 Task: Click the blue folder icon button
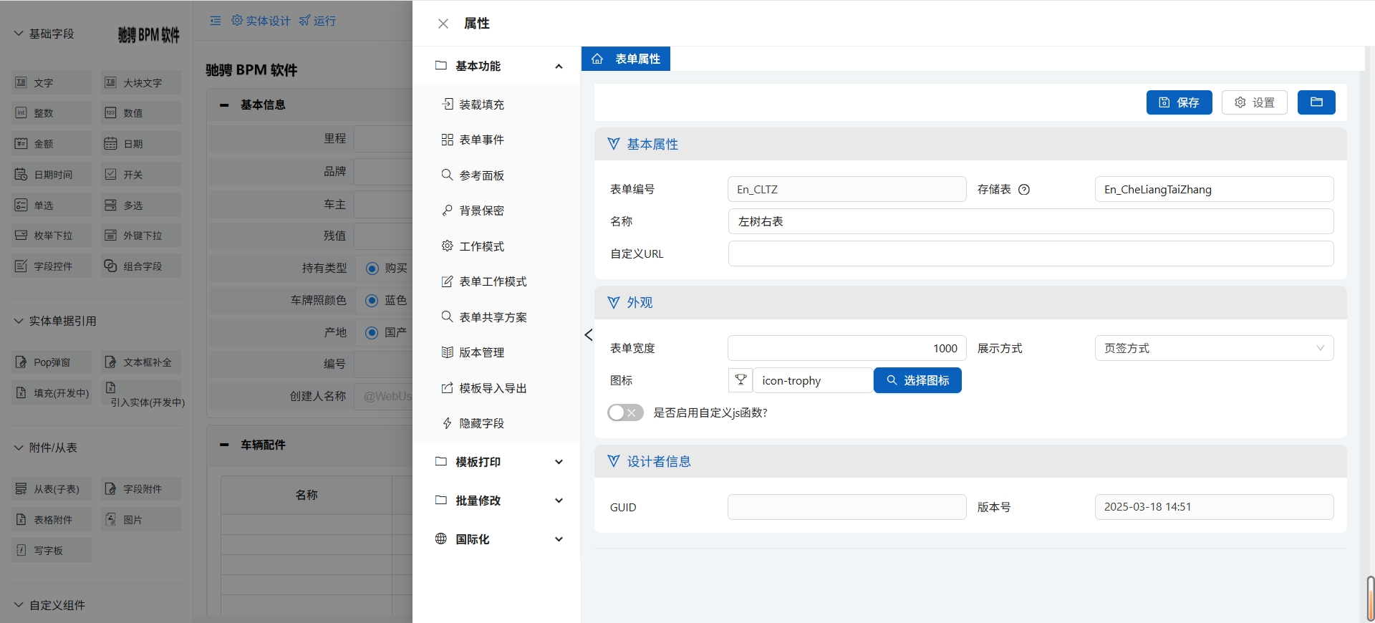[1316, 102]
